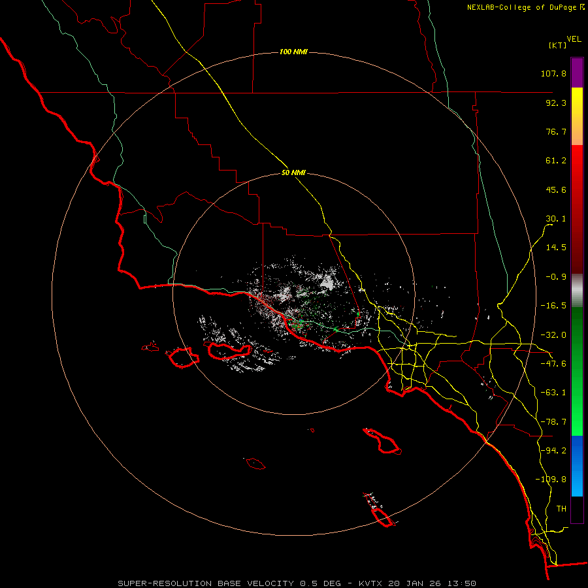Image resolution: width=588 pixels, height=588 pixels.
Task: Select the 76.7 legend value
Action: click(x=556, y=131)
